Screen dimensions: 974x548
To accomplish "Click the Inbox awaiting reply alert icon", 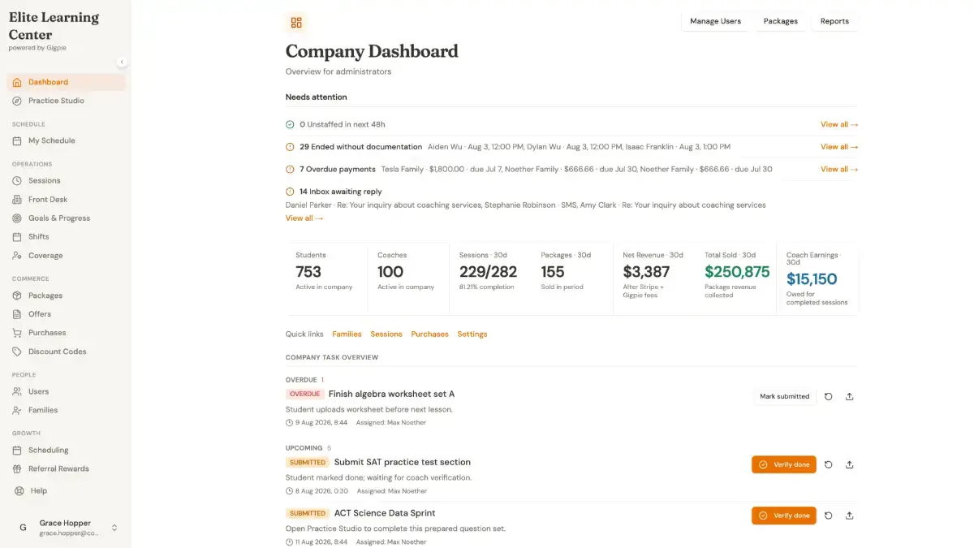I will tap(290, 192).
